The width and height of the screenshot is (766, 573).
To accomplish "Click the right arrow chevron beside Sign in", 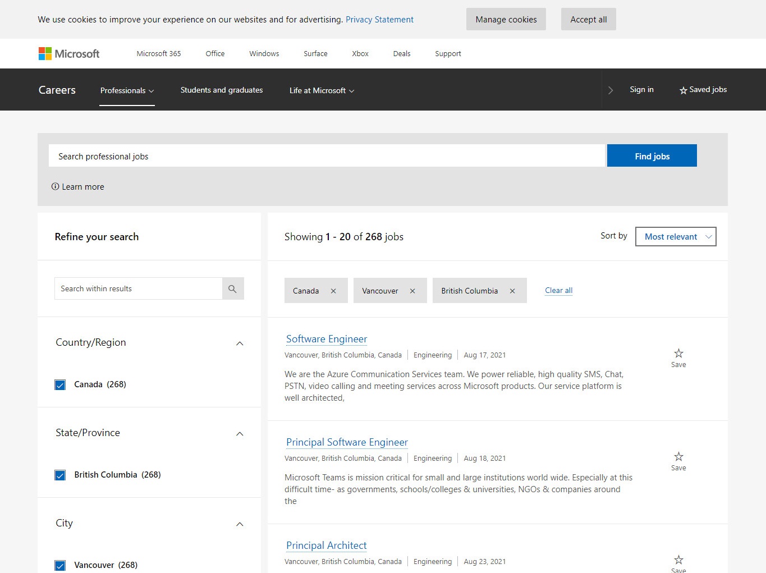I will point(611,90).
